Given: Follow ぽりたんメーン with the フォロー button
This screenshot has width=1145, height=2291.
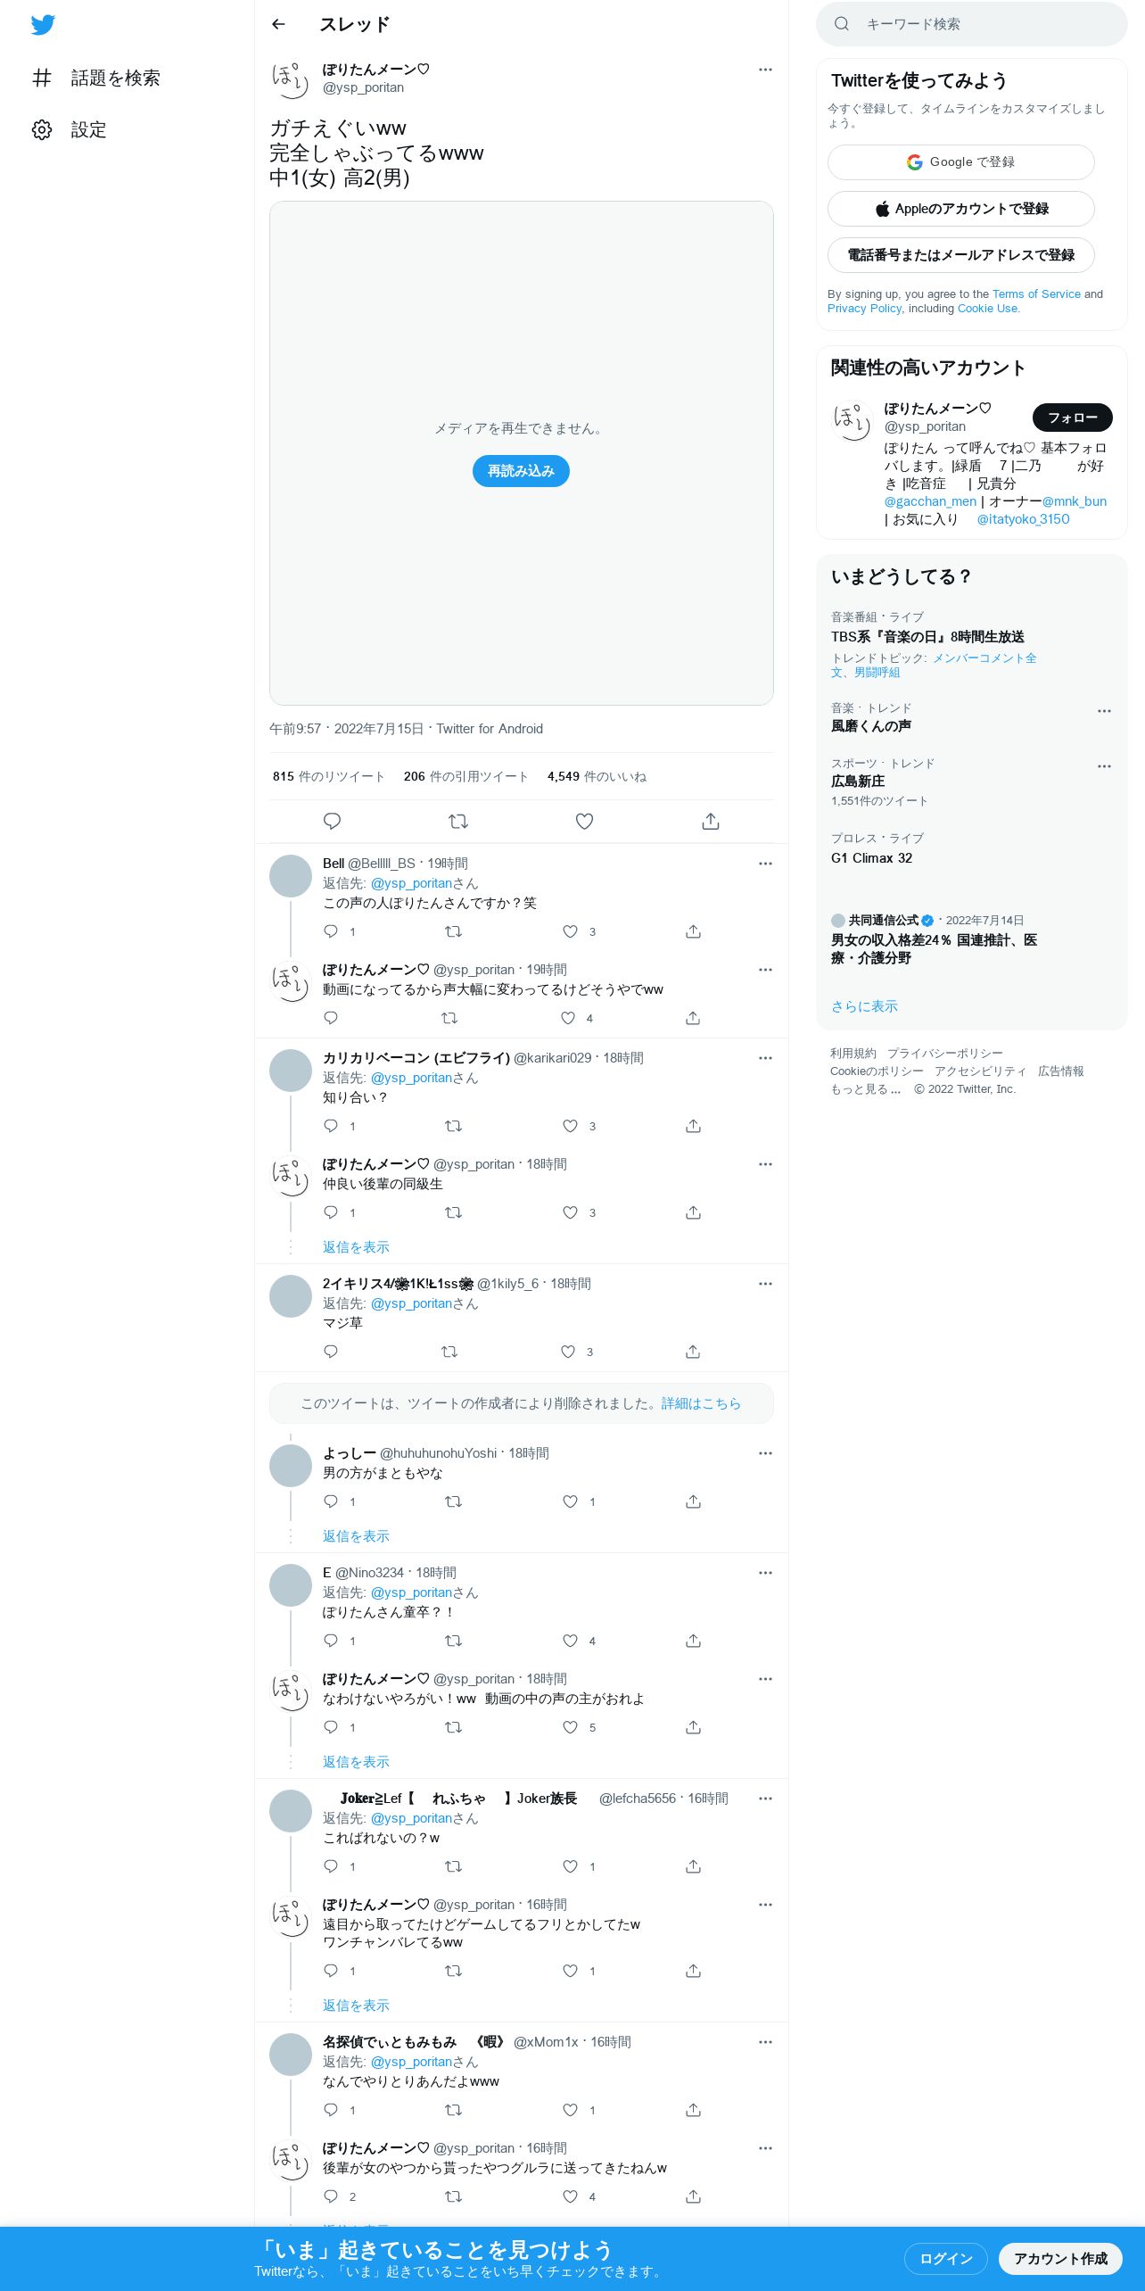Looking at the screenshot, I should (x=1073, y=418).
